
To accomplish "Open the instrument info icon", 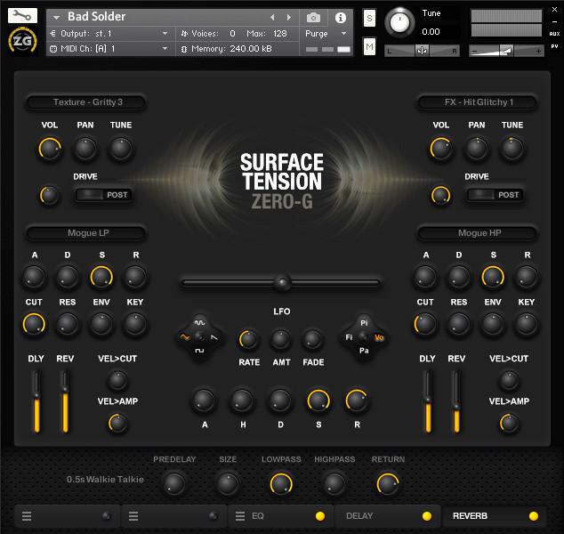I will point(341,17).
